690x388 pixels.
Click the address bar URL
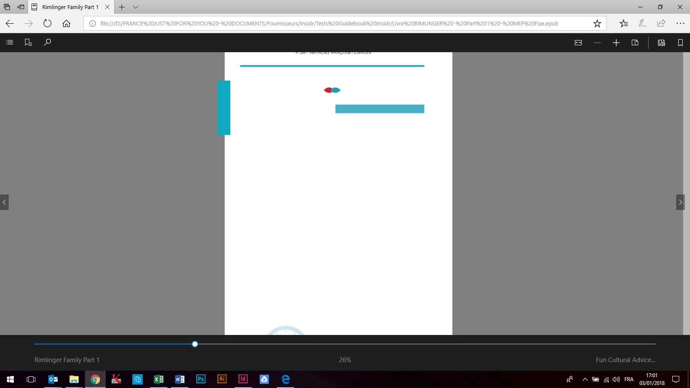(x=329, y=24)
